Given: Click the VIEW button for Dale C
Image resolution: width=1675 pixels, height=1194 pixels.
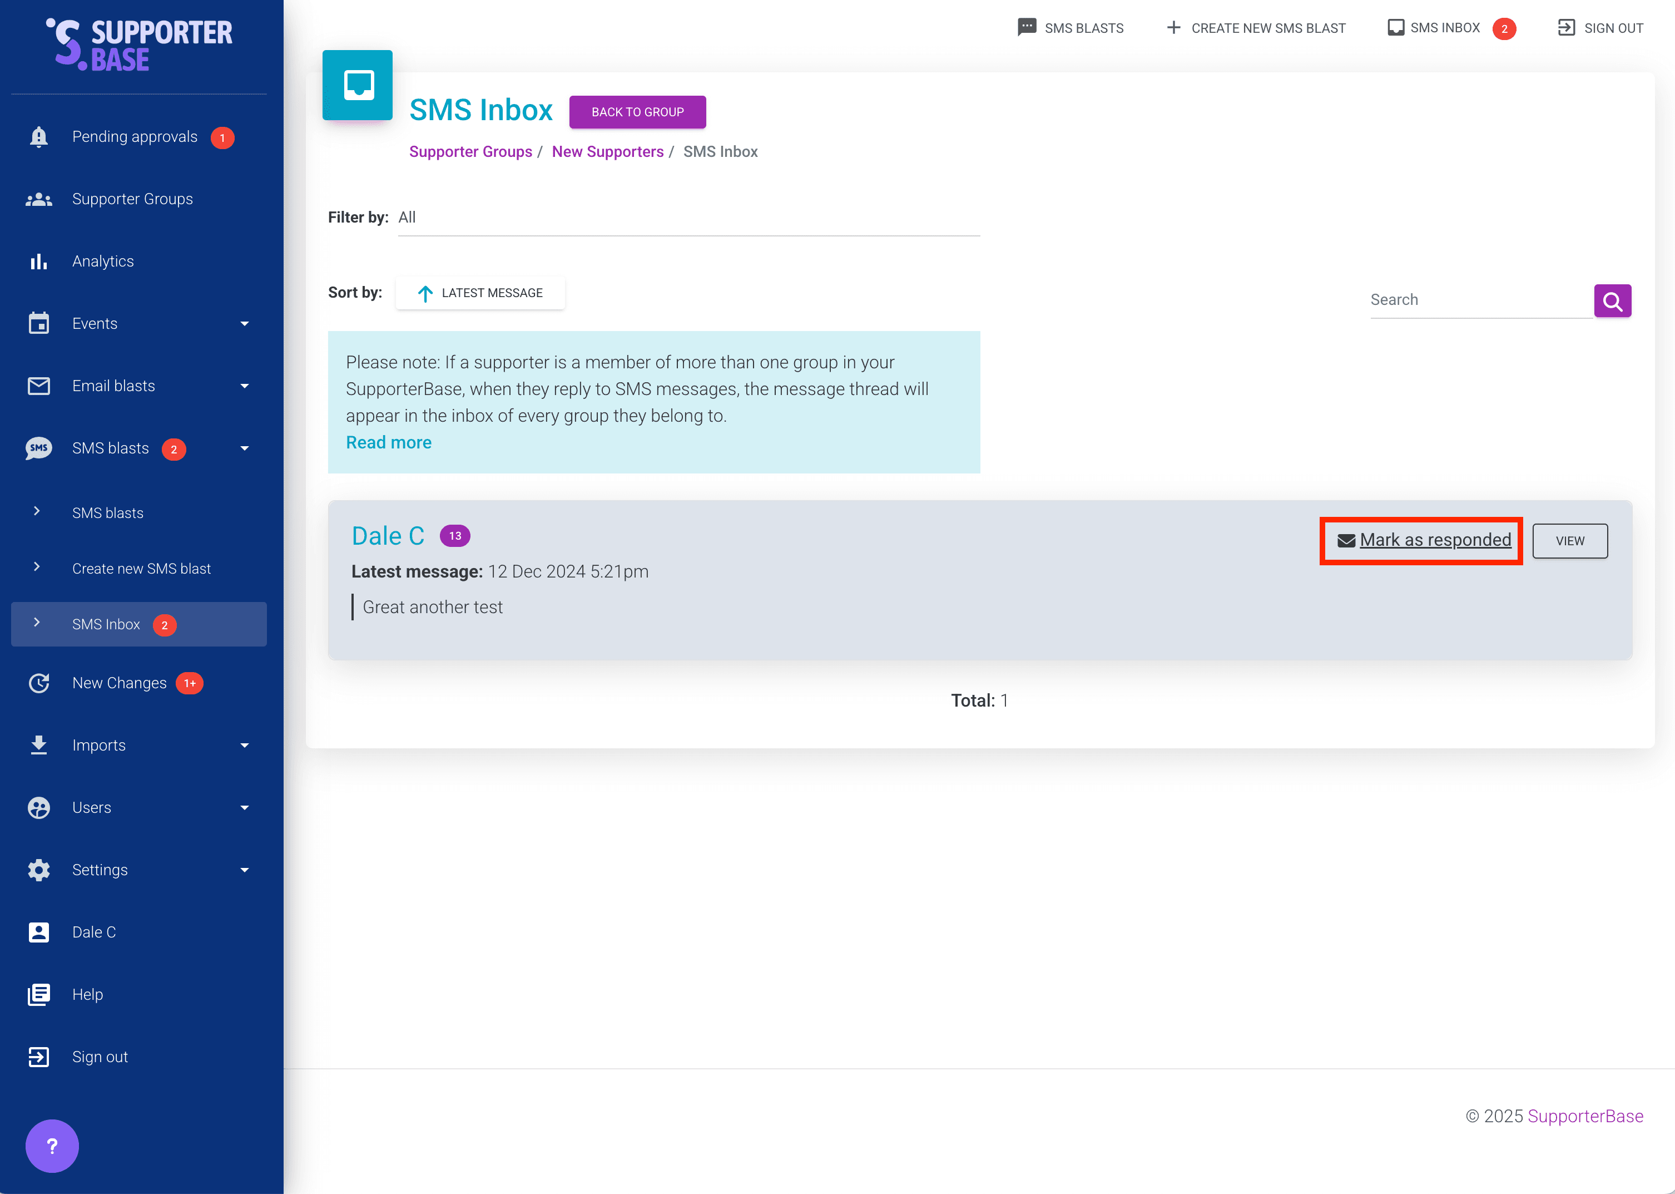Looking at the screenshot, I should click(x=1569, y=540).
